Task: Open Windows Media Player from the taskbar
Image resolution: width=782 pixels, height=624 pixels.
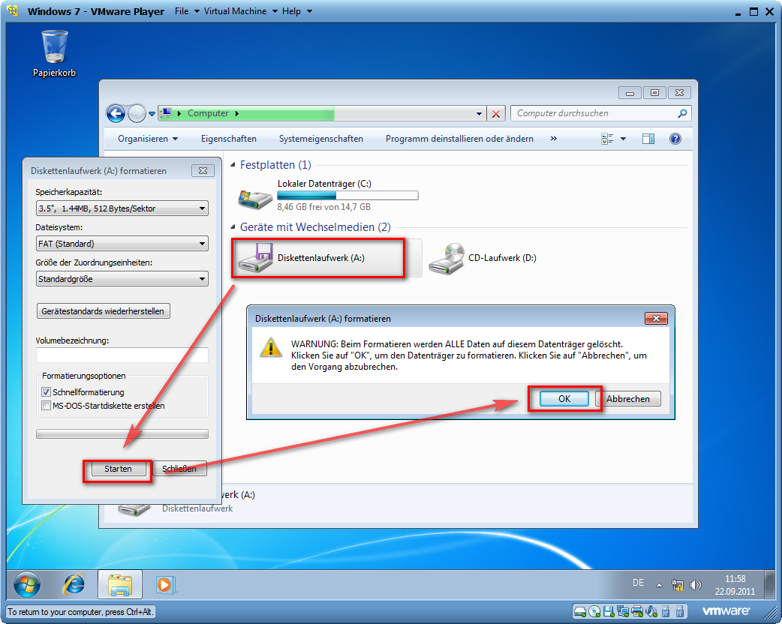Action: pyautogui.click(x=166, y=585)
